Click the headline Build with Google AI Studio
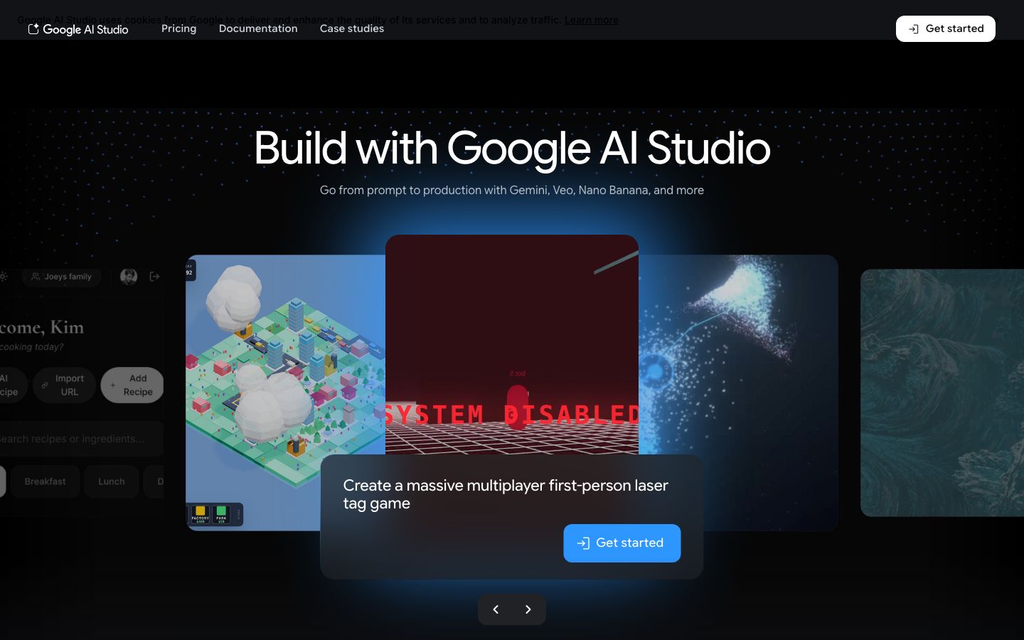This screenshot has height=640, width=1024. 512,148
